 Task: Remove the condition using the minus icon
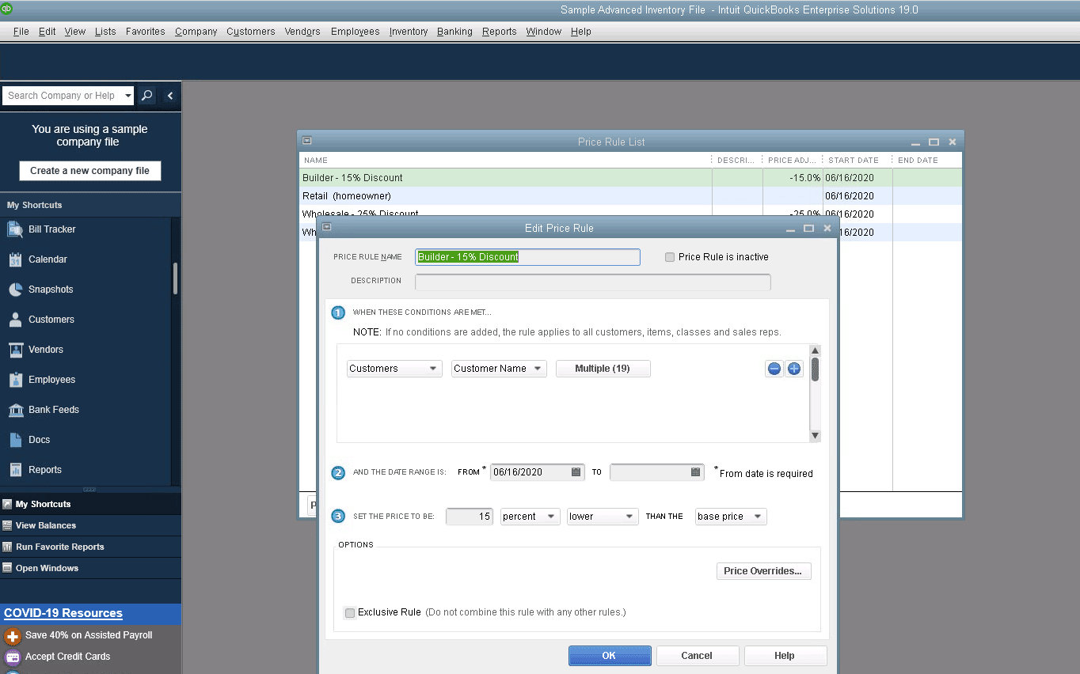[774, 368]
